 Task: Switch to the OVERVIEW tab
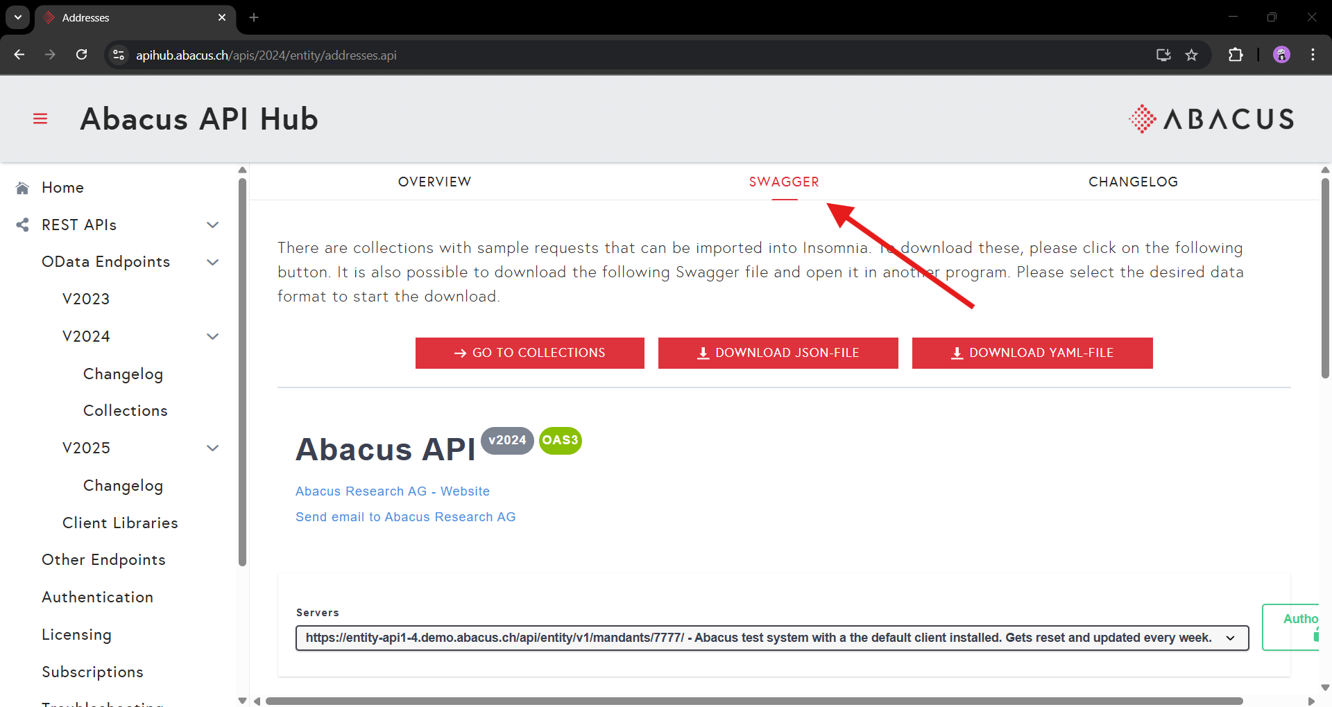[434, 182]
